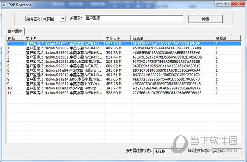Select file name containing S01E12

pos(64,84)
